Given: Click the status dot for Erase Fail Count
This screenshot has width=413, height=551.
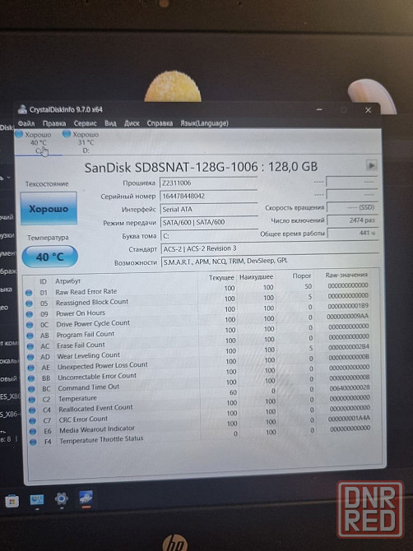Looking at the screenshot, I should (x=30, y=346).
